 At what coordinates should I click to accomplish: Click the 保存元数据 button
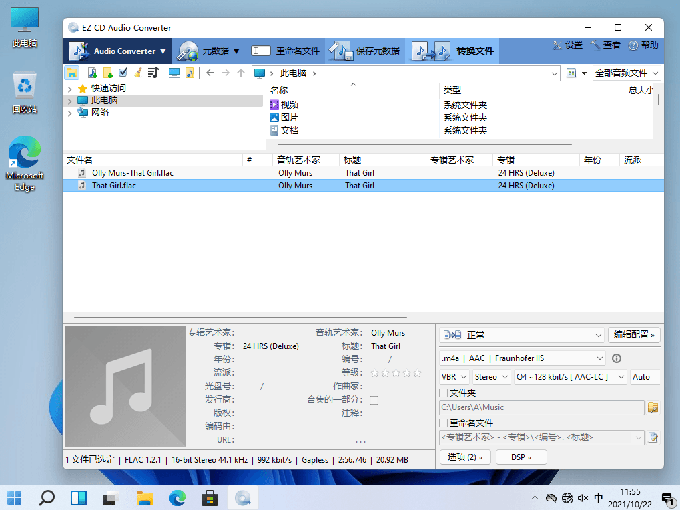pyautogui.click(x=364, y=51)
